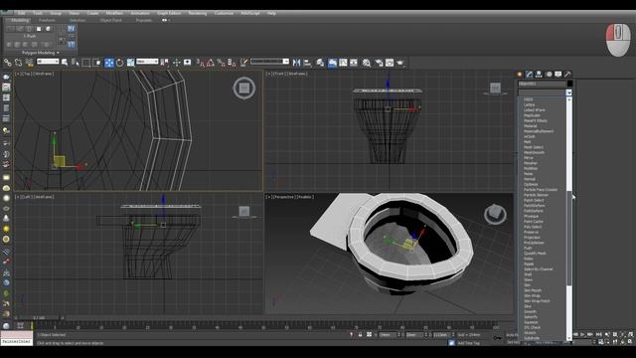The width and height of the screenshot is (636, 358).
Task: Click the object name field
Action: [542, 84]
